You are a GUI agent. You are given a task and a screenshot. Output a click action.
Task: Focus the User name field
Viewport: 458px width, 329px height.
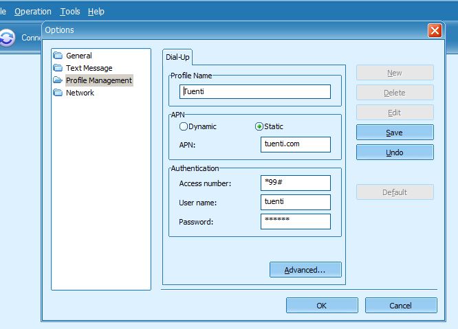point(296,202)
